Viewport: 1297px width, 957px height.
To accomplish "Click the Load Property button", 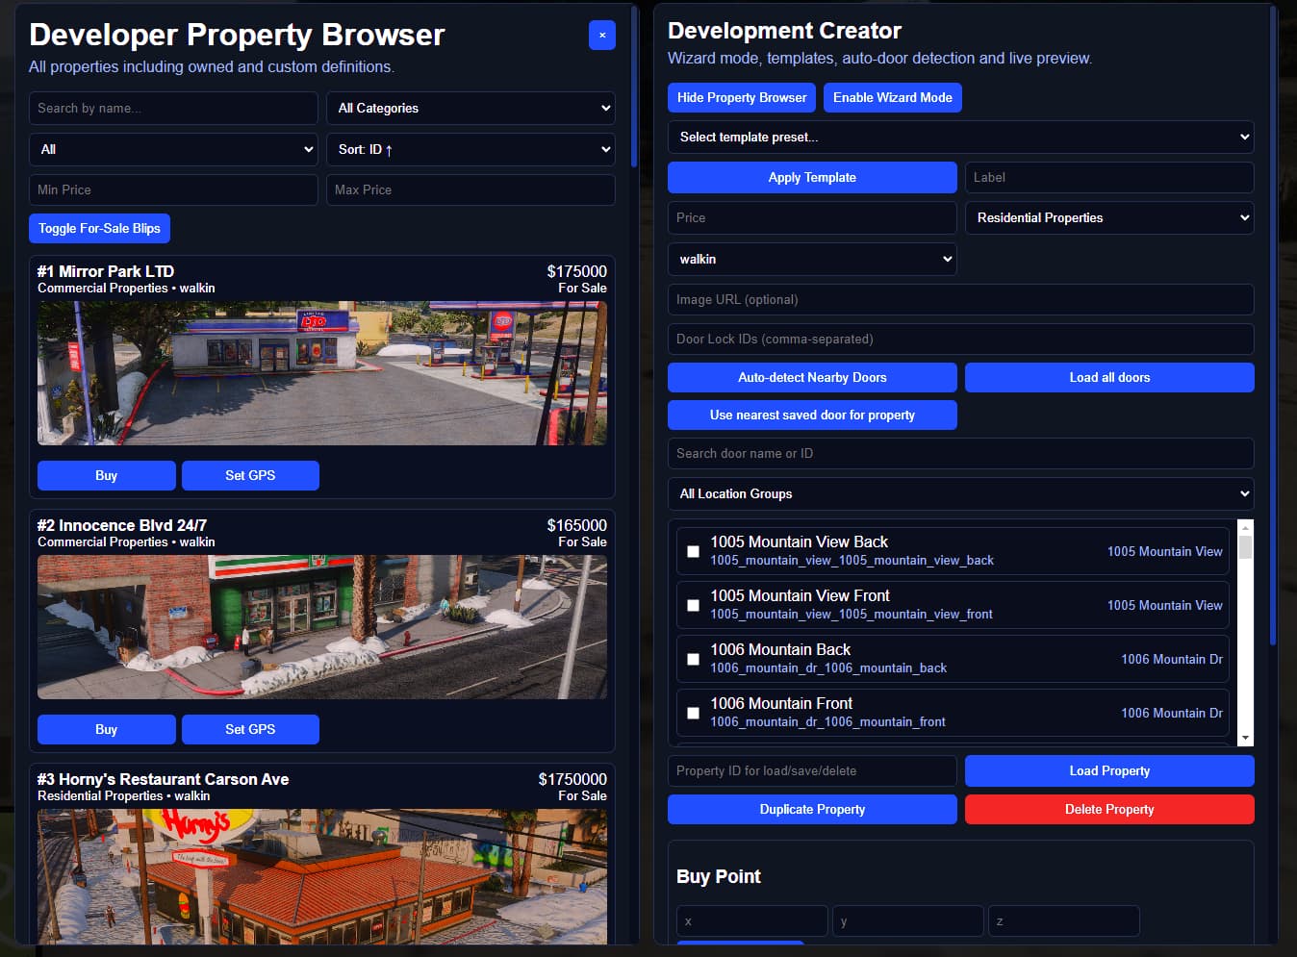I will [x=1109, y=770].
